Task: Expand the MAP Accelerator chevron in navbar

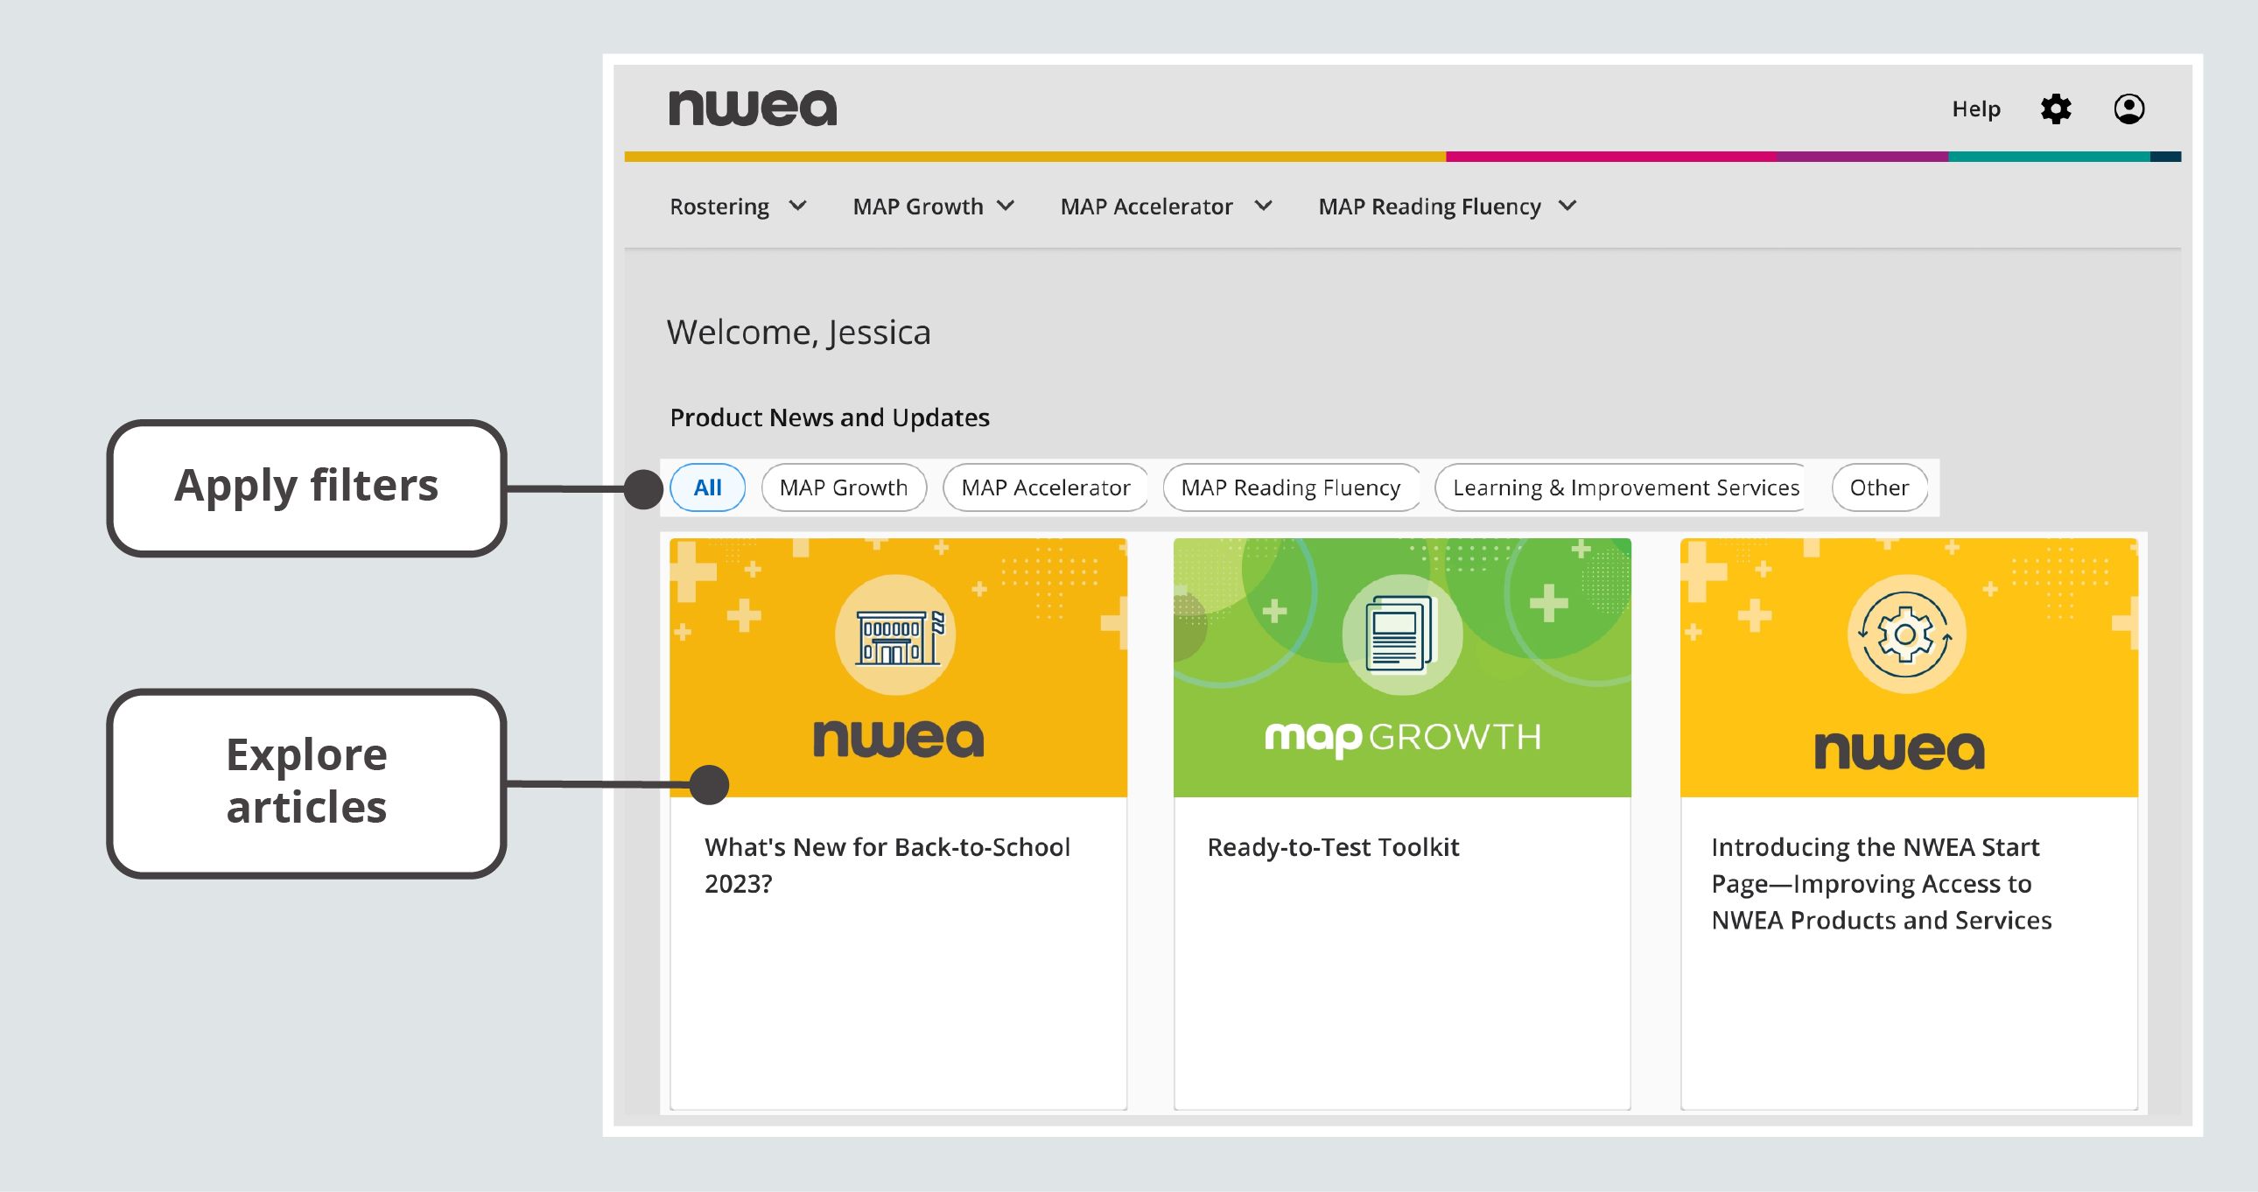Action: tap(1262, 206)
